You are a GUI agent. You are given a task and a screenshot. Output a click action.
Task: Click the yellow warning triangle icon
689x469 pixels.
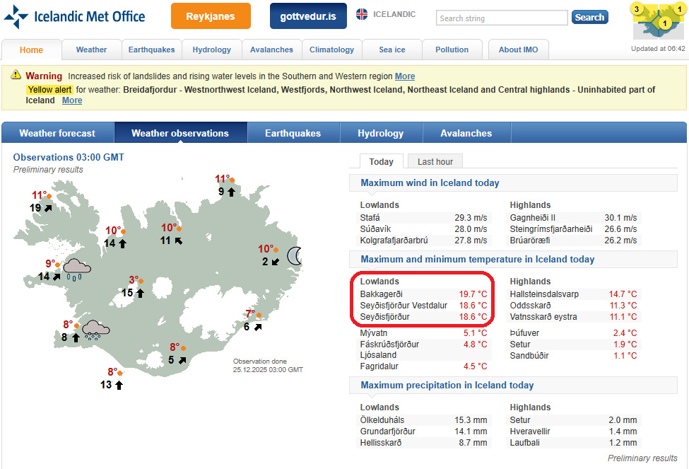(x=16, y=76)
